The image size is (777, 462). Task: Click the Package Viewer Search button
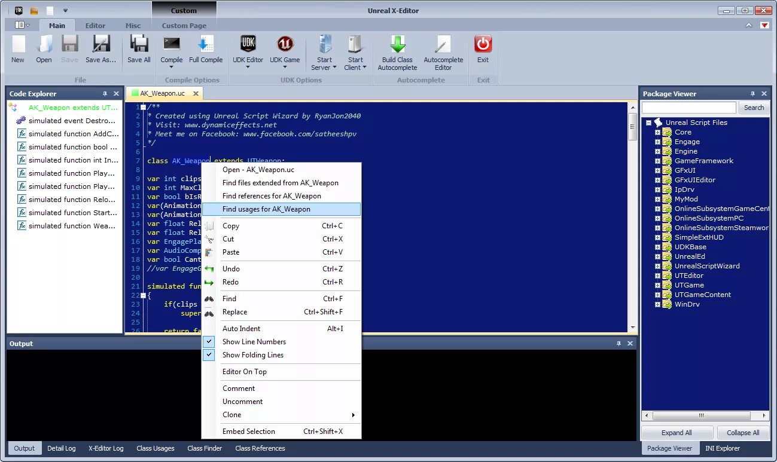pos(754,108)
